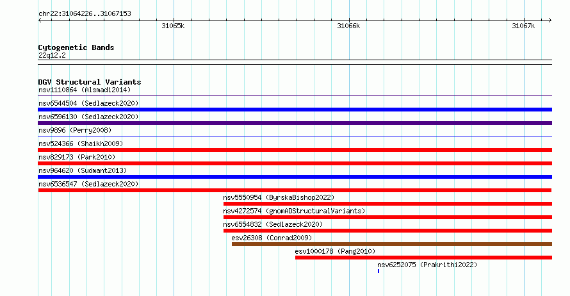This screenshot has height=296, width=570.
Task: Click the Cytogenetic Bands track title
Action: [x=76, y=47]
